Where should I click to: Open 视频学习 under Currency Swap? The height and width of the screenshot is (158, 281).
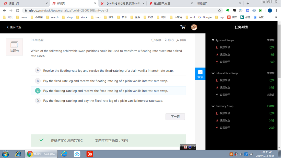point(225,113)
